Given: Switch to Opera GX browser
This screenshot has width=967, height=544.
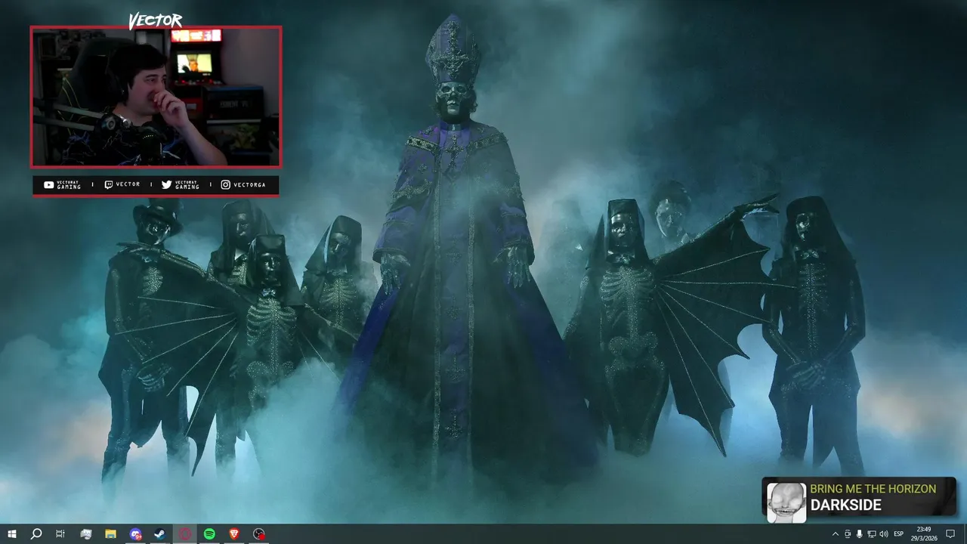Looking at the screenshot, I should coord(185,534).
